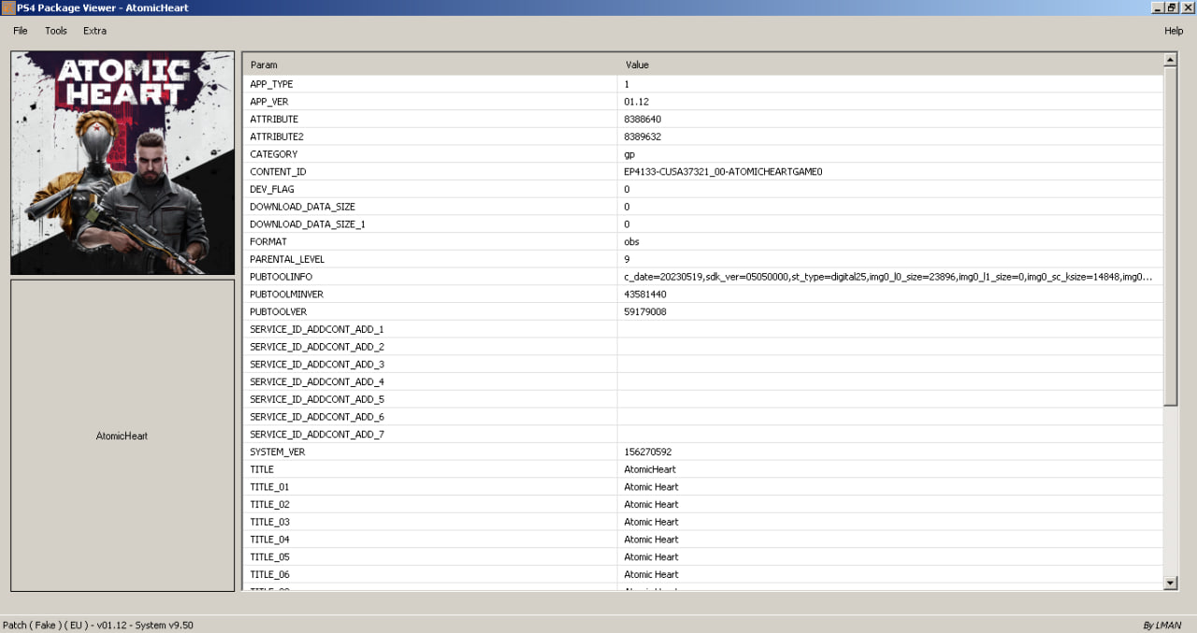Select the TITLE_04 parameter cell
The height and width of the screenshot is (633, 1197).
point(430,539)
